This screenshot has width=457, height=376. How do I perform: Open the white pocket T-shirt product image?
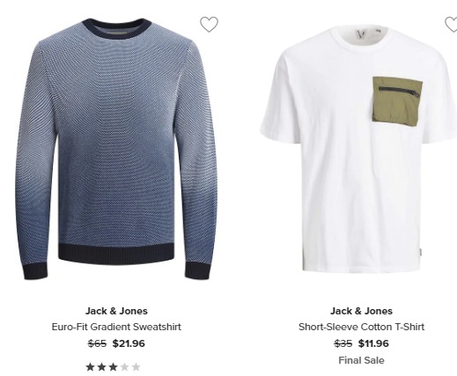point(358,150)
